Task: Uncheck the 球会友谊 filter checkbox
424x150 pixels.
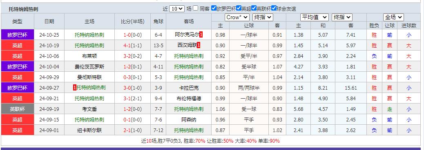Action: tap(274, 9)
